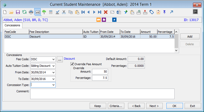Click the blue lightning bolt icon

point(114,20)
